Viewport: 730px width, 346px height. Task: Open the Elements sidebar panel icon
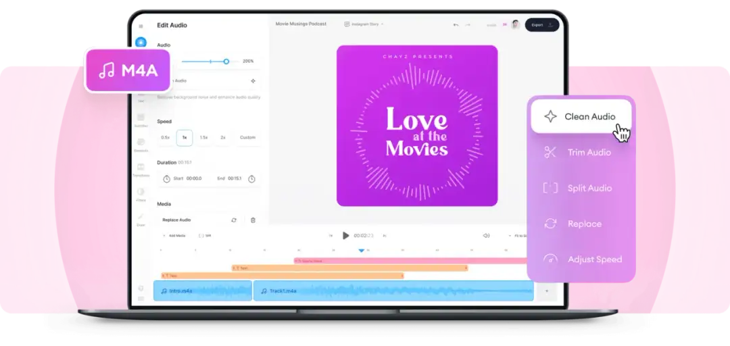[141, 142]
